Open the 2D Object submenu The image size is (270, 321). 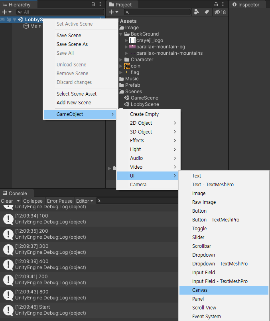tap(148, 123)
